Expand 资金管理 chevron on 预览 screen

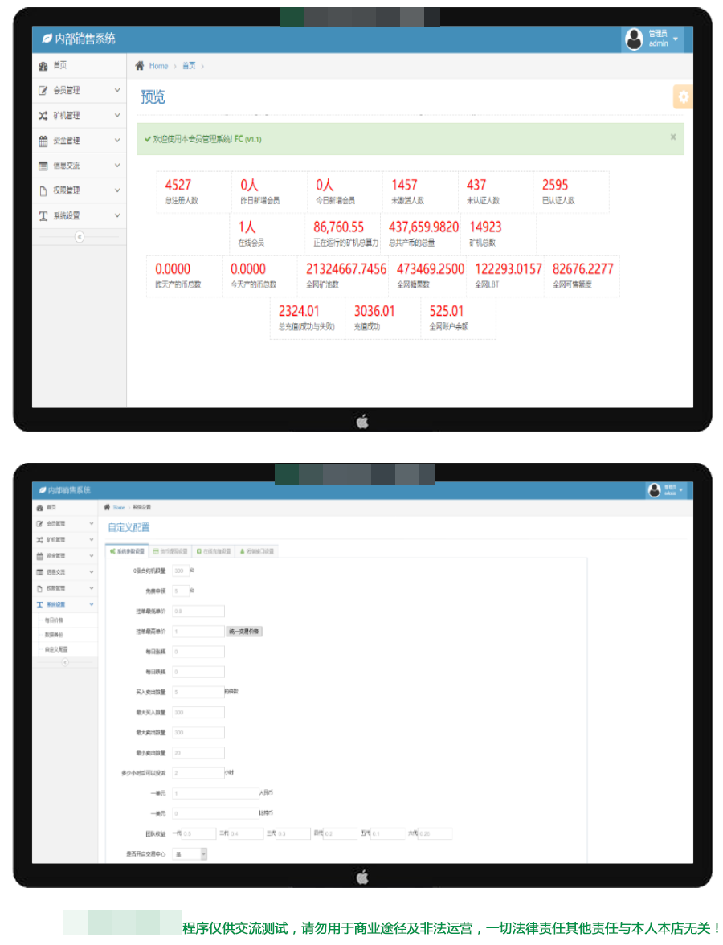tap(117, 141)
